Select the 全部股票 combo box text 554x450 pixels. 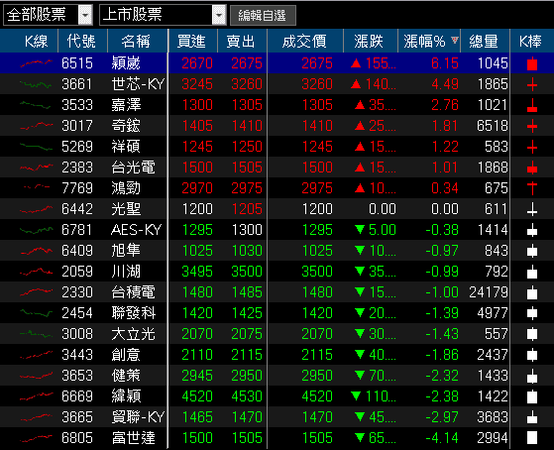pyautogui.click(x=37, y=15)
